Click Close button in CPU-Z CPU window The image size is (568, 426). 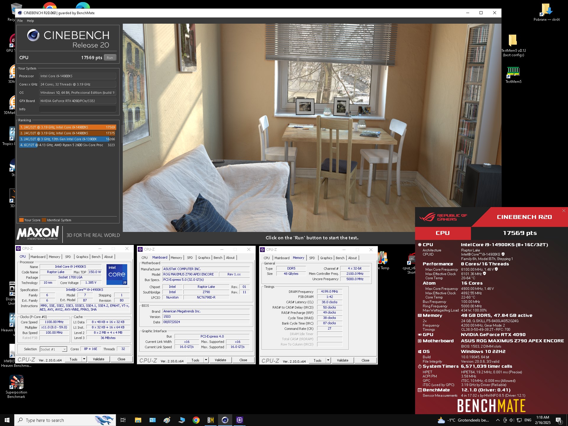[x=121, y=359]
